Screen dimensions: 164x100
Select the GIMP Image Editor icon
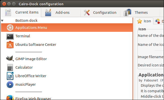[x=10, y=58]
